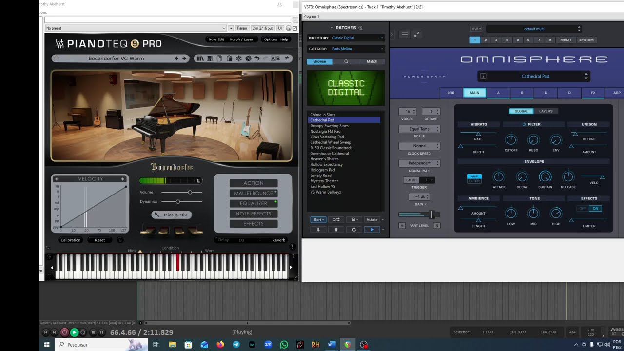Expand Omnisphere view with arrows icon
The height and width of the screenshot is (351, 624).
[417, 34]
